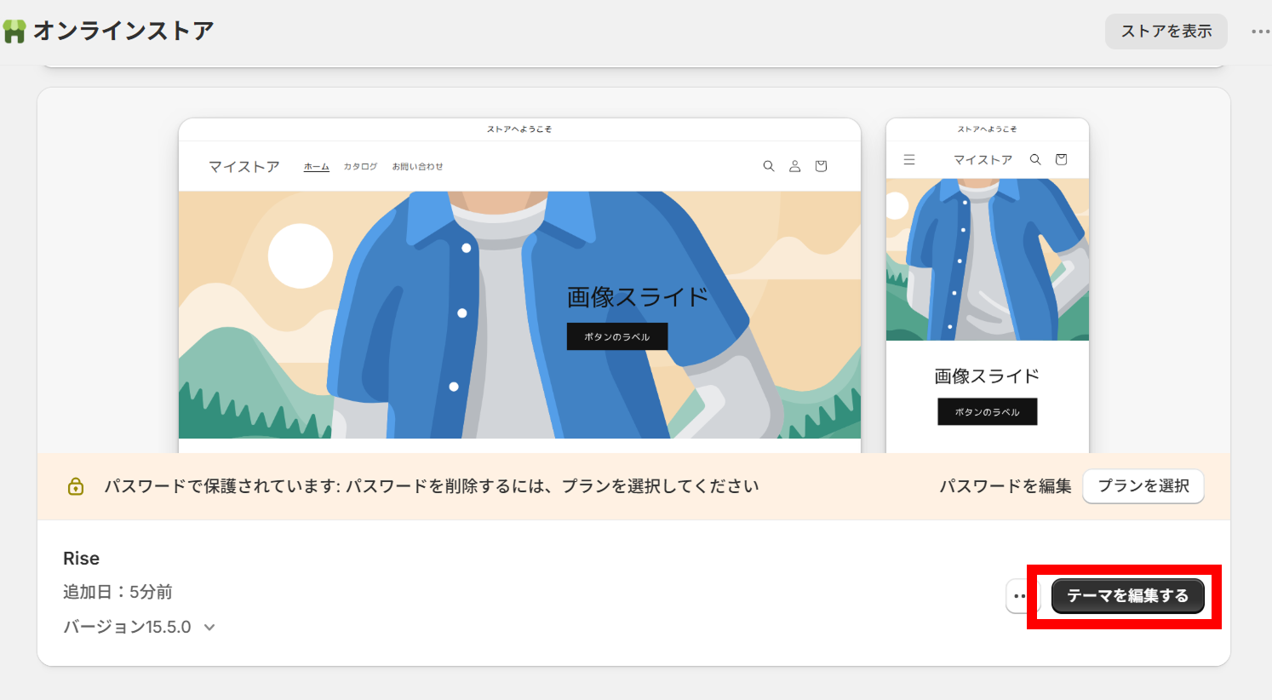The image size is (1272, 700).
Task: Click hamburger menu icon in mobile preview
Action: (909, 159)
